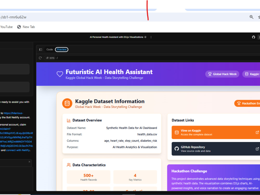Viewport: 260px width, 195px height.
Task: Open the GitHub icon in Bolt header
Action: pos(253,37)
